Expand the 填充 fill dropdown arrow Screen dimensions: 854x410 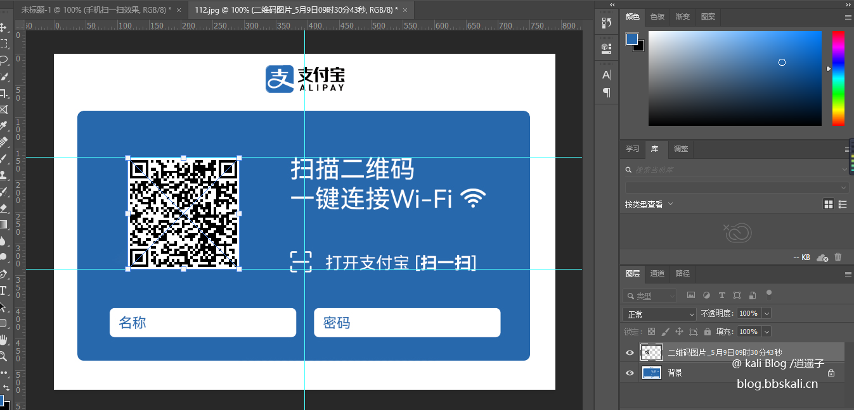[x=767, y=332]
